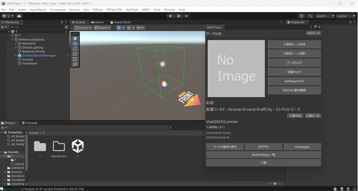
Task: Click the Project panel search field
Action: point(187,128)
